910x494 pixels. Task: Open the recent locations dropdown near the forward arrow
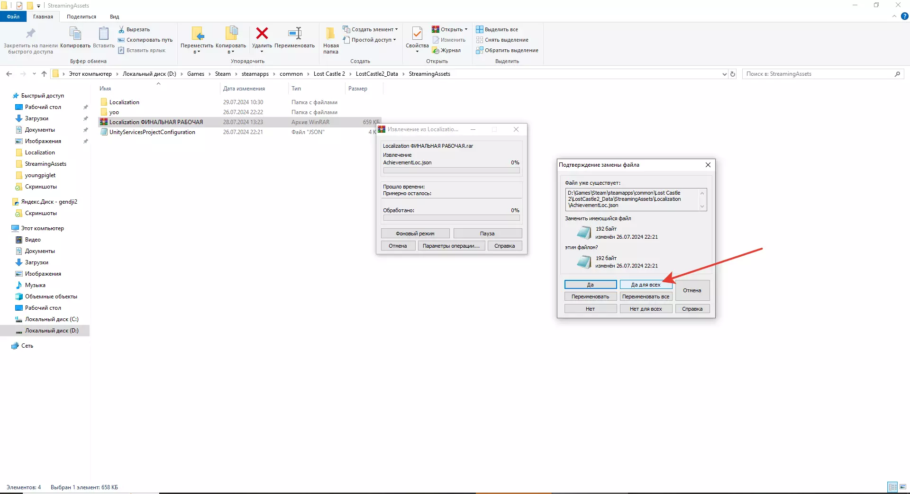(x=34, y=74)
